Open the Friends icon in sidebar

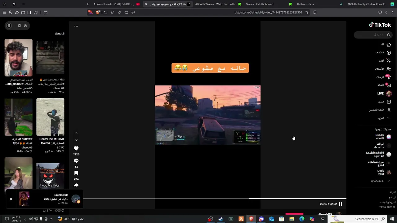pyautogui.click(x=389, y=69)
